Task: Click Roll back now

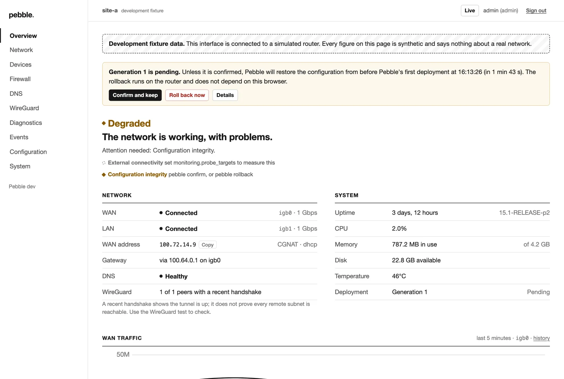Action: click(x=187, y=95)
